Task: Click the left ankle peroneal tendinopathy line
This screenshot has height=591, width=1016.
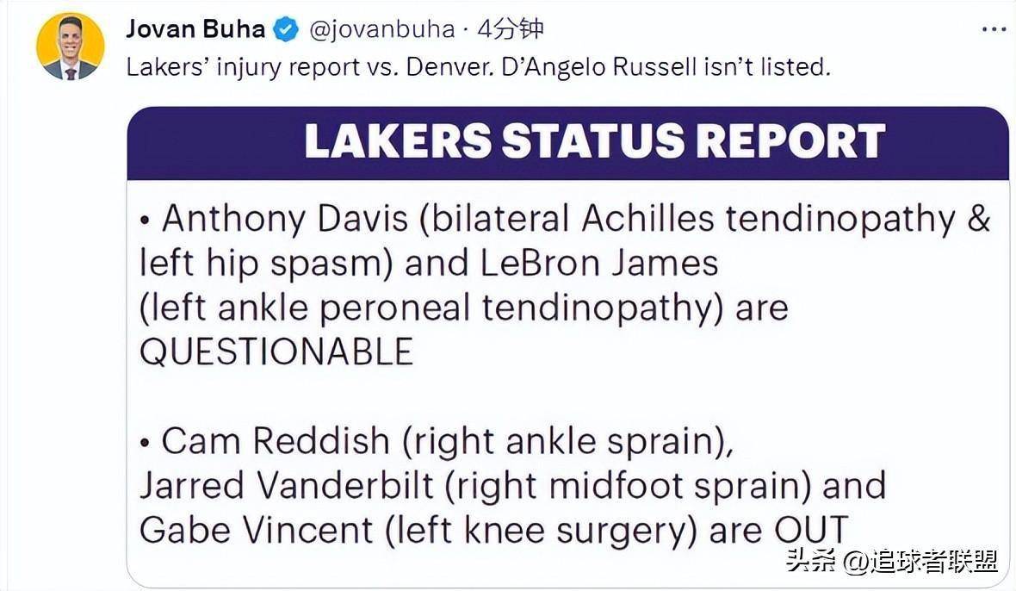Action: 464,308
